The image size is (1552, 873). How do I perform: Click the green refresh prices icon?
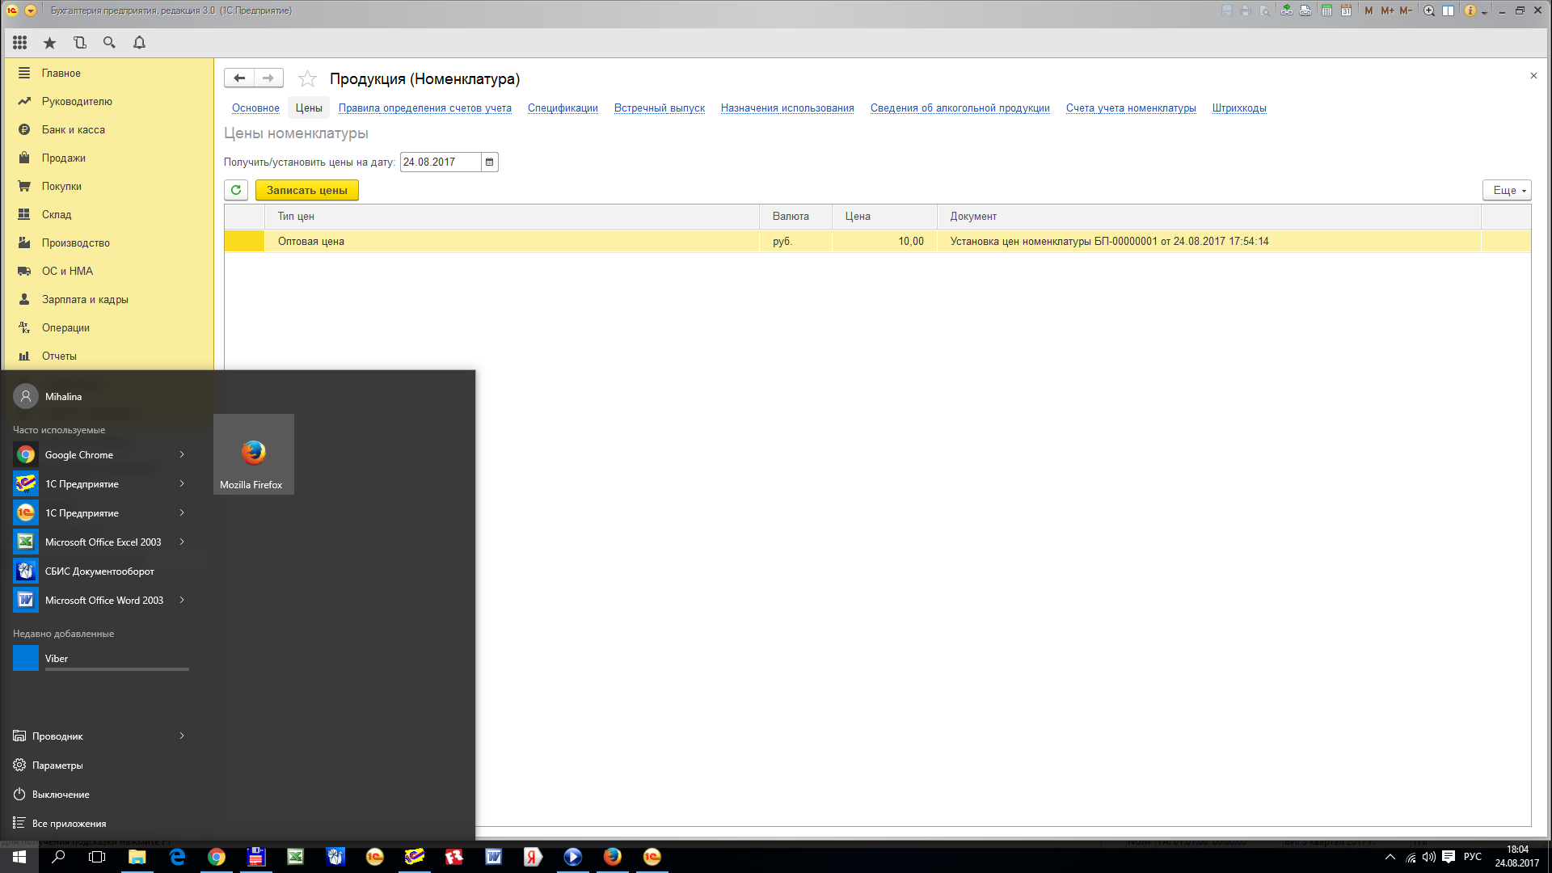tap(236, 190)
